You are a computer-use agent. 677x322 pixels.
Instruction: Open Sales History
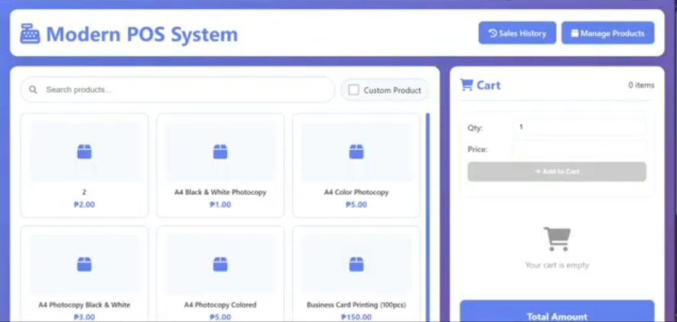(517, 33)
